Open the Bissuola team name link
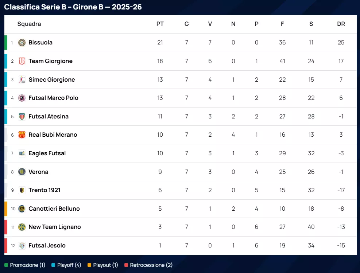This screenshot has width=360, height=273. coord(40,43)
